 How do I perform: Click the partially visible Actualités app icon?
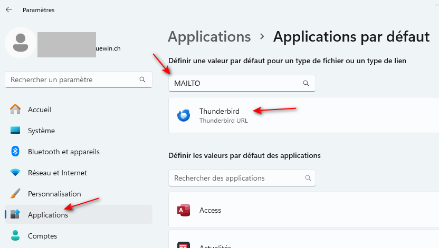[x=184, y=245]
